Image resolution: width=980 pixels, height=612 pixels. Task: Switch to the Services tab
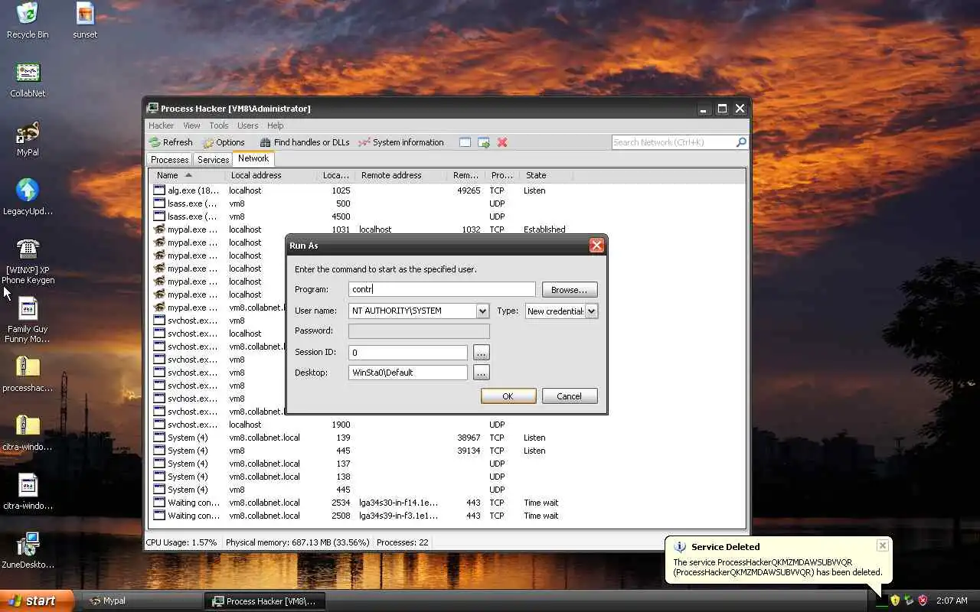click(x=213, y=160)
